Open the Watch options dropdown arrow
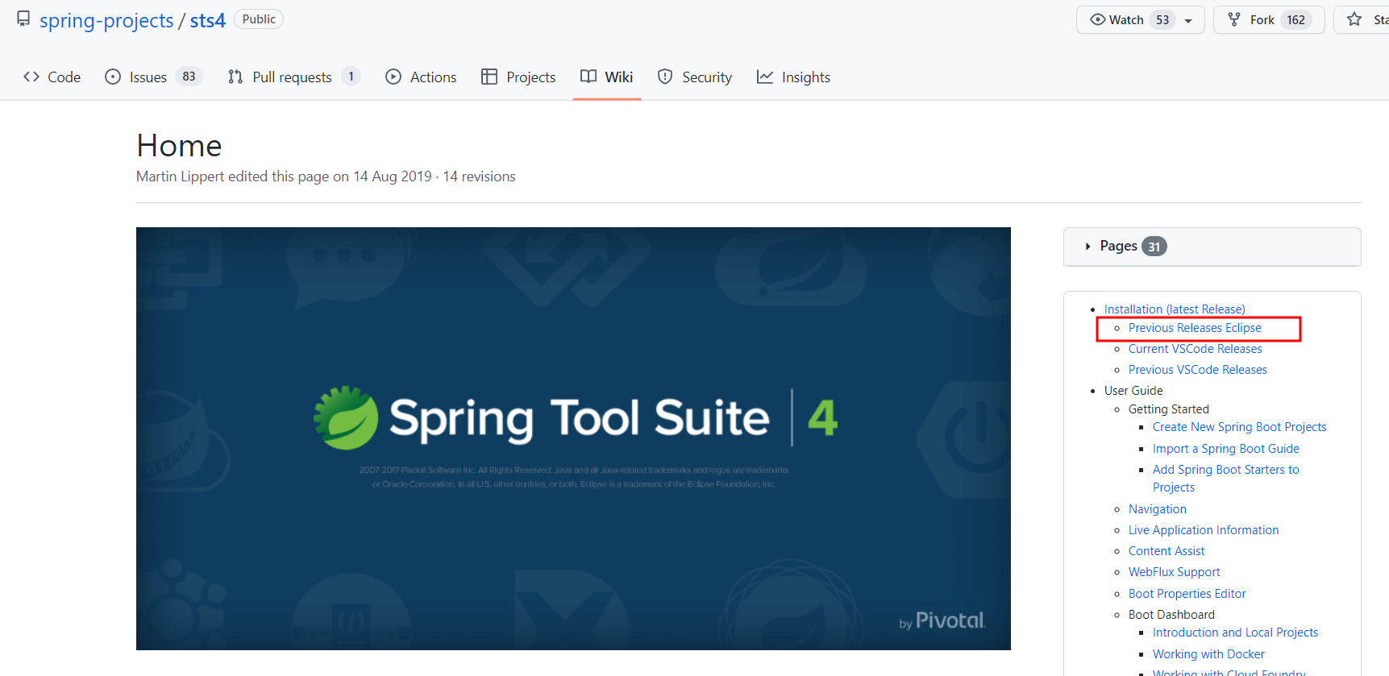The height and width of the screenshot is (676, 1389). pyautogui.click(x=1188, y=20)
